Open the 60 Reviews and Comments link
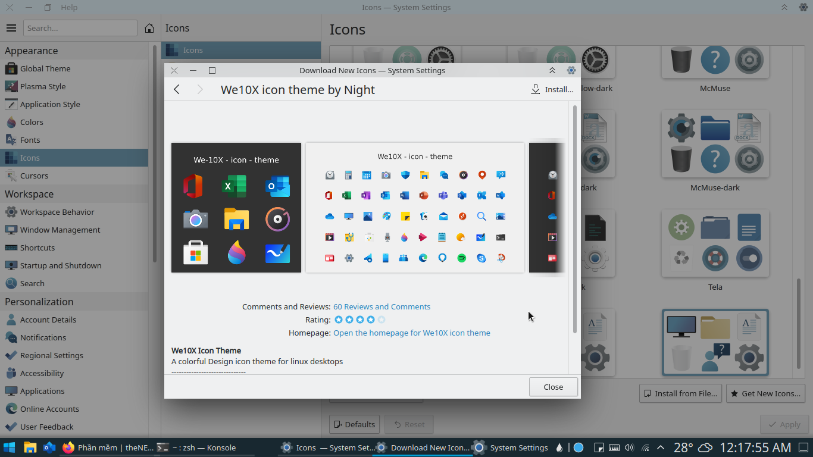Screen dimensions: 813x457 point(382,306)
